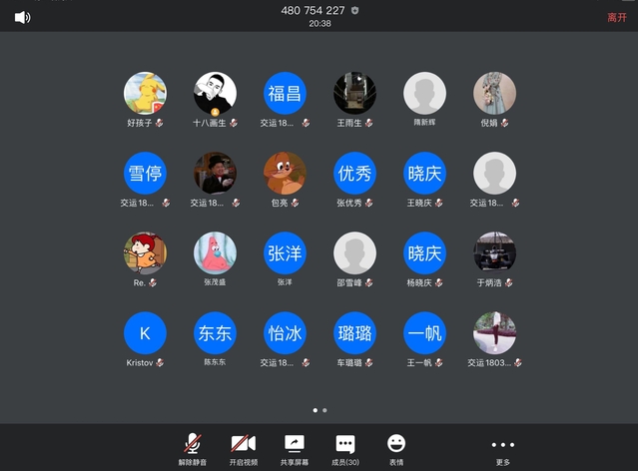Viewport: 638px width, 471px height.
Task: Click the 王一帆 participant circle
Action: click(424, 333)
